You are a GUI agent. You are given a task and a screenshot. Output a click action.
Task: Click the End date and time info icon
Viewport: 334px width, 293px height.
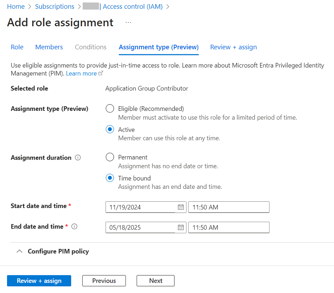coord(74,227)
